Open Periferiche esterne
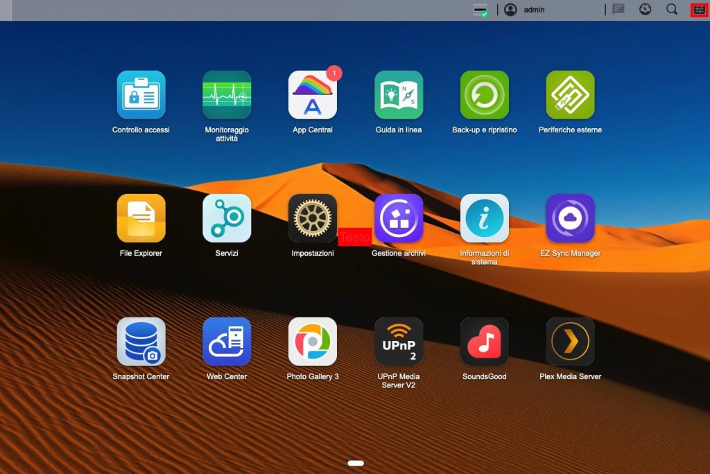The width and height of the screenshot is (710, 474). pos(570,95)
